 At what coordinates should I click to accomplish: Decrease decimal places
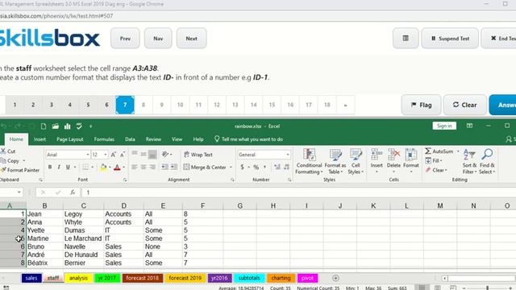287,167
